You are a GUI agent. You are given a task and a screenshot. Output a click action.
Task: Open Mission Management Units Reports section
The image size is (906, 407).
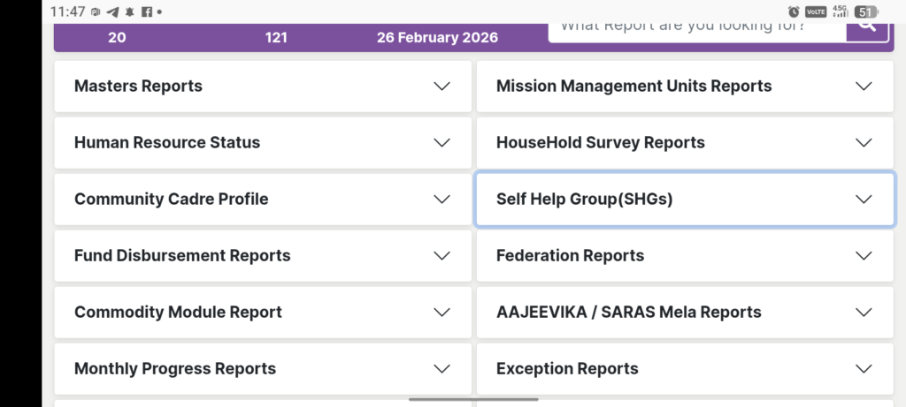[x=633, y=87]
